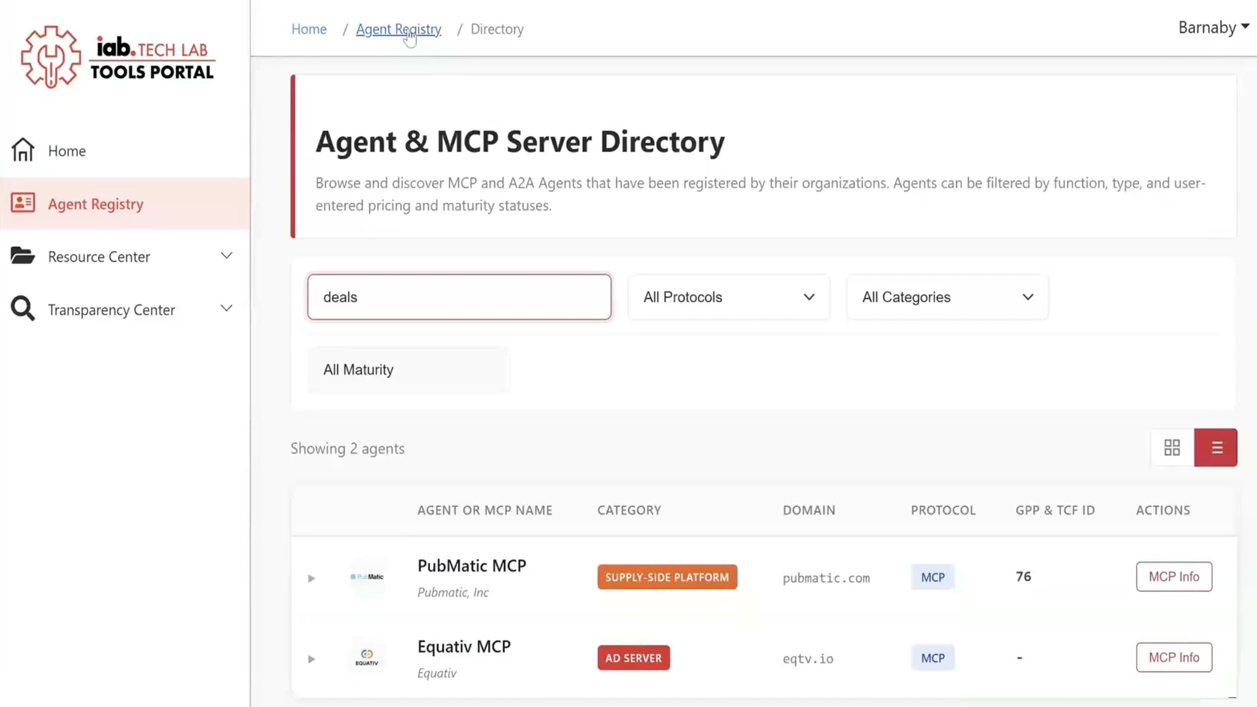The image size is (1257, 707).
Task: Click the Resource Center folder icon
Action: 22,256
